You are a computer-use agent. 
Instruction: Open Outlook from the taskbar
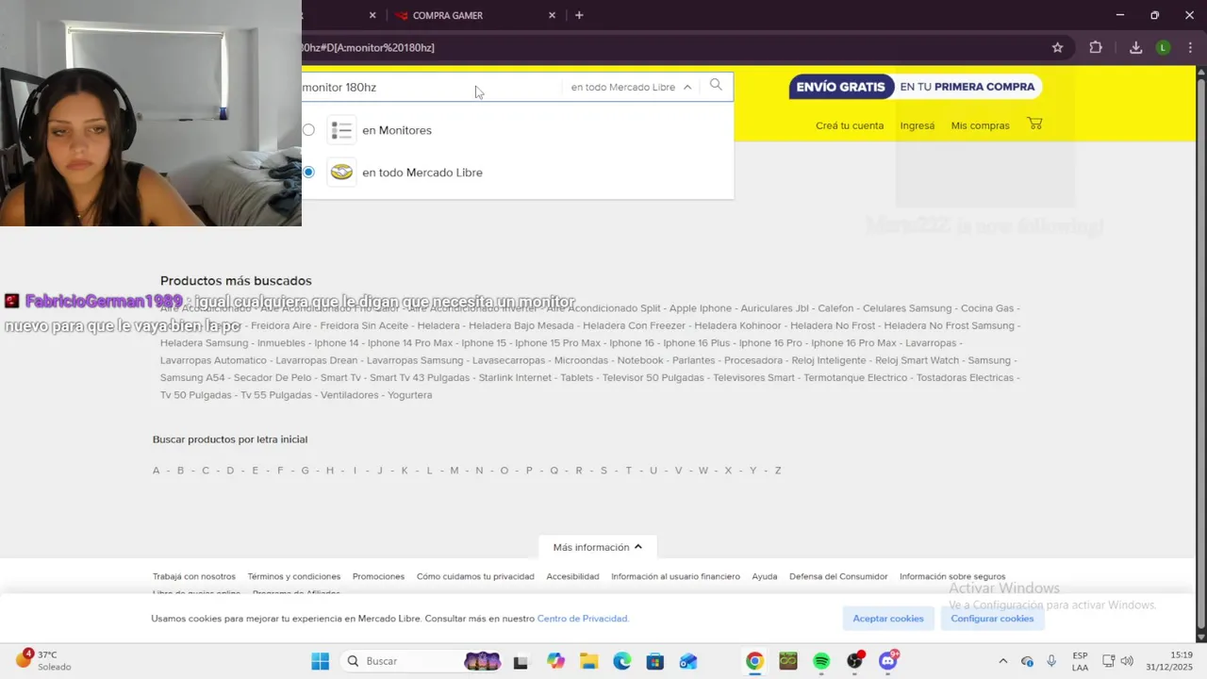point(688,661)
